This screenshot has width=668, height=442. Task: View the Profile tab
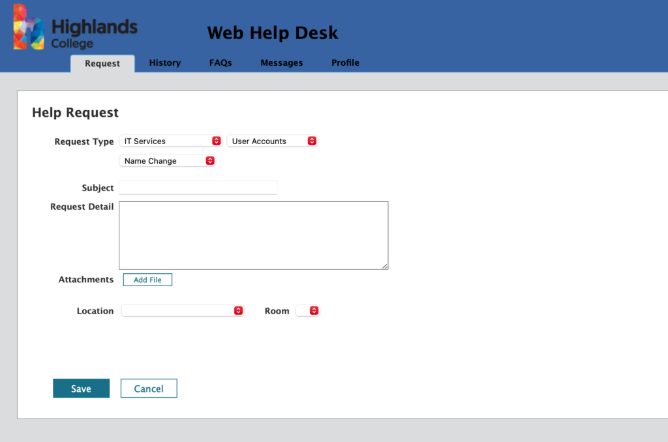tap(345, 63)
